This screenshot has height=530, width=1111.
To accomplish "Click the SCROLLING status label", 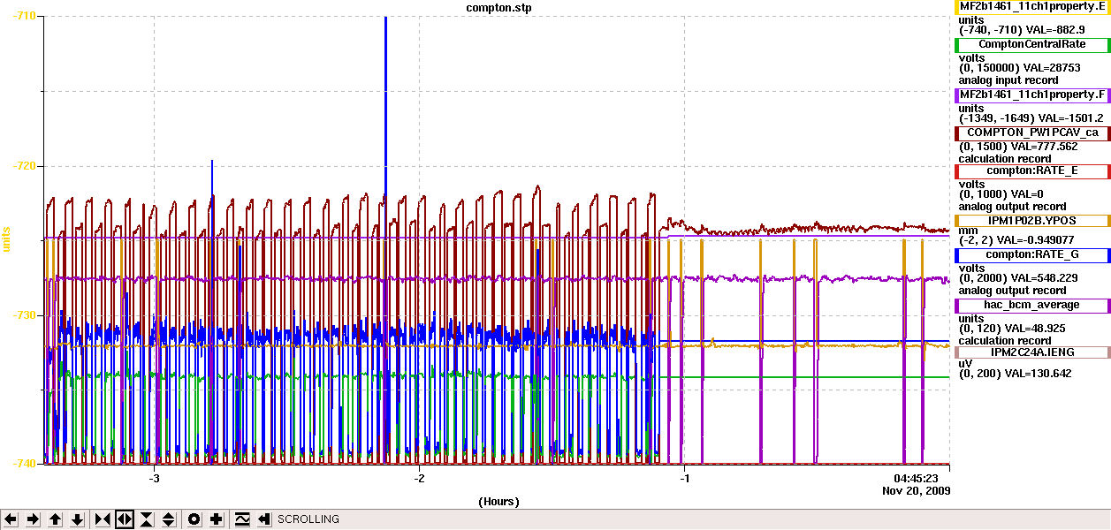I will [x=308, y=519].
